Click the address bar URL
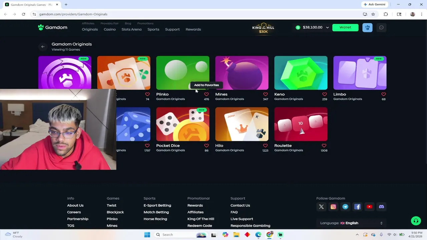Viewport: 427px width, 240px height. click(x=73, y=14)
